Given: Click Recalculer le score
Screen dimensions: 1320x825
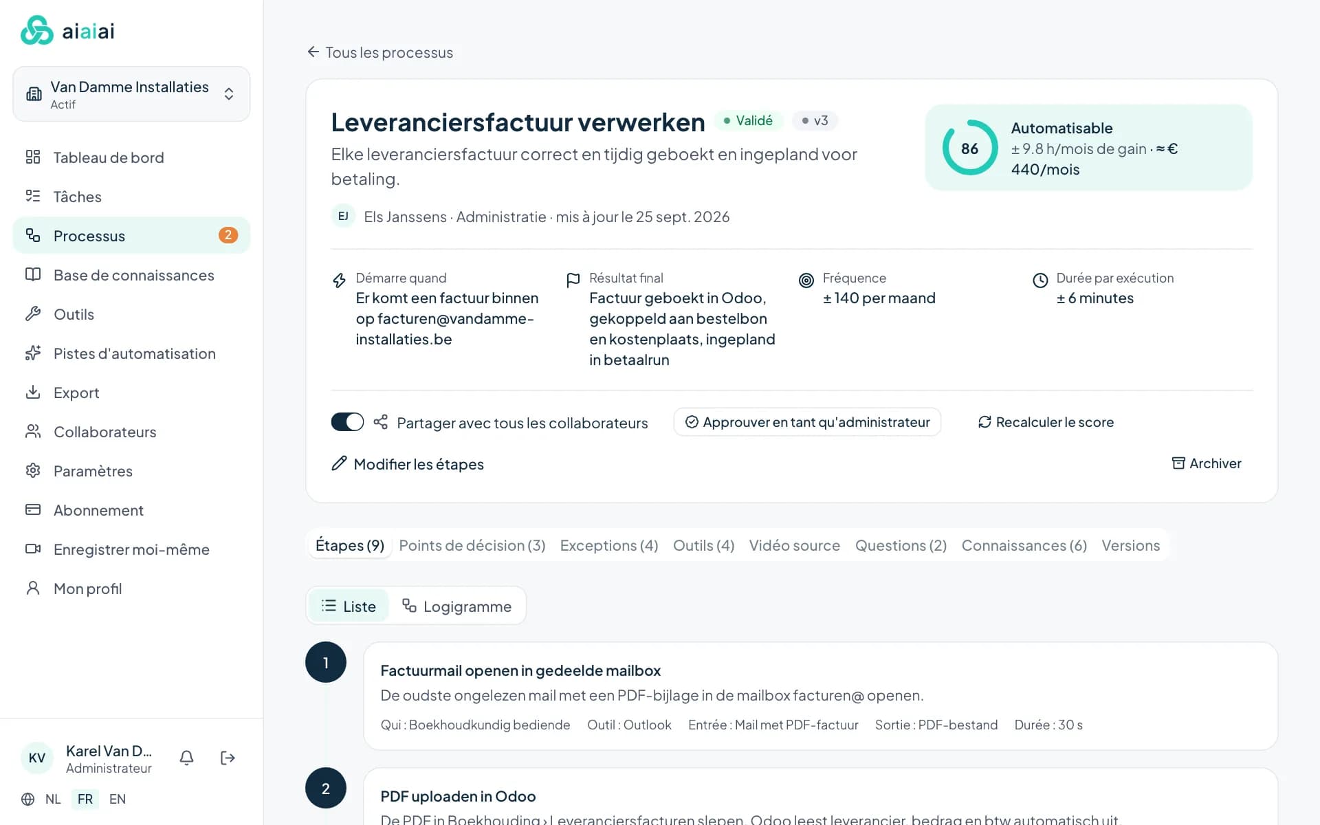Looking at the screenshot, I should click(1046, 422).
